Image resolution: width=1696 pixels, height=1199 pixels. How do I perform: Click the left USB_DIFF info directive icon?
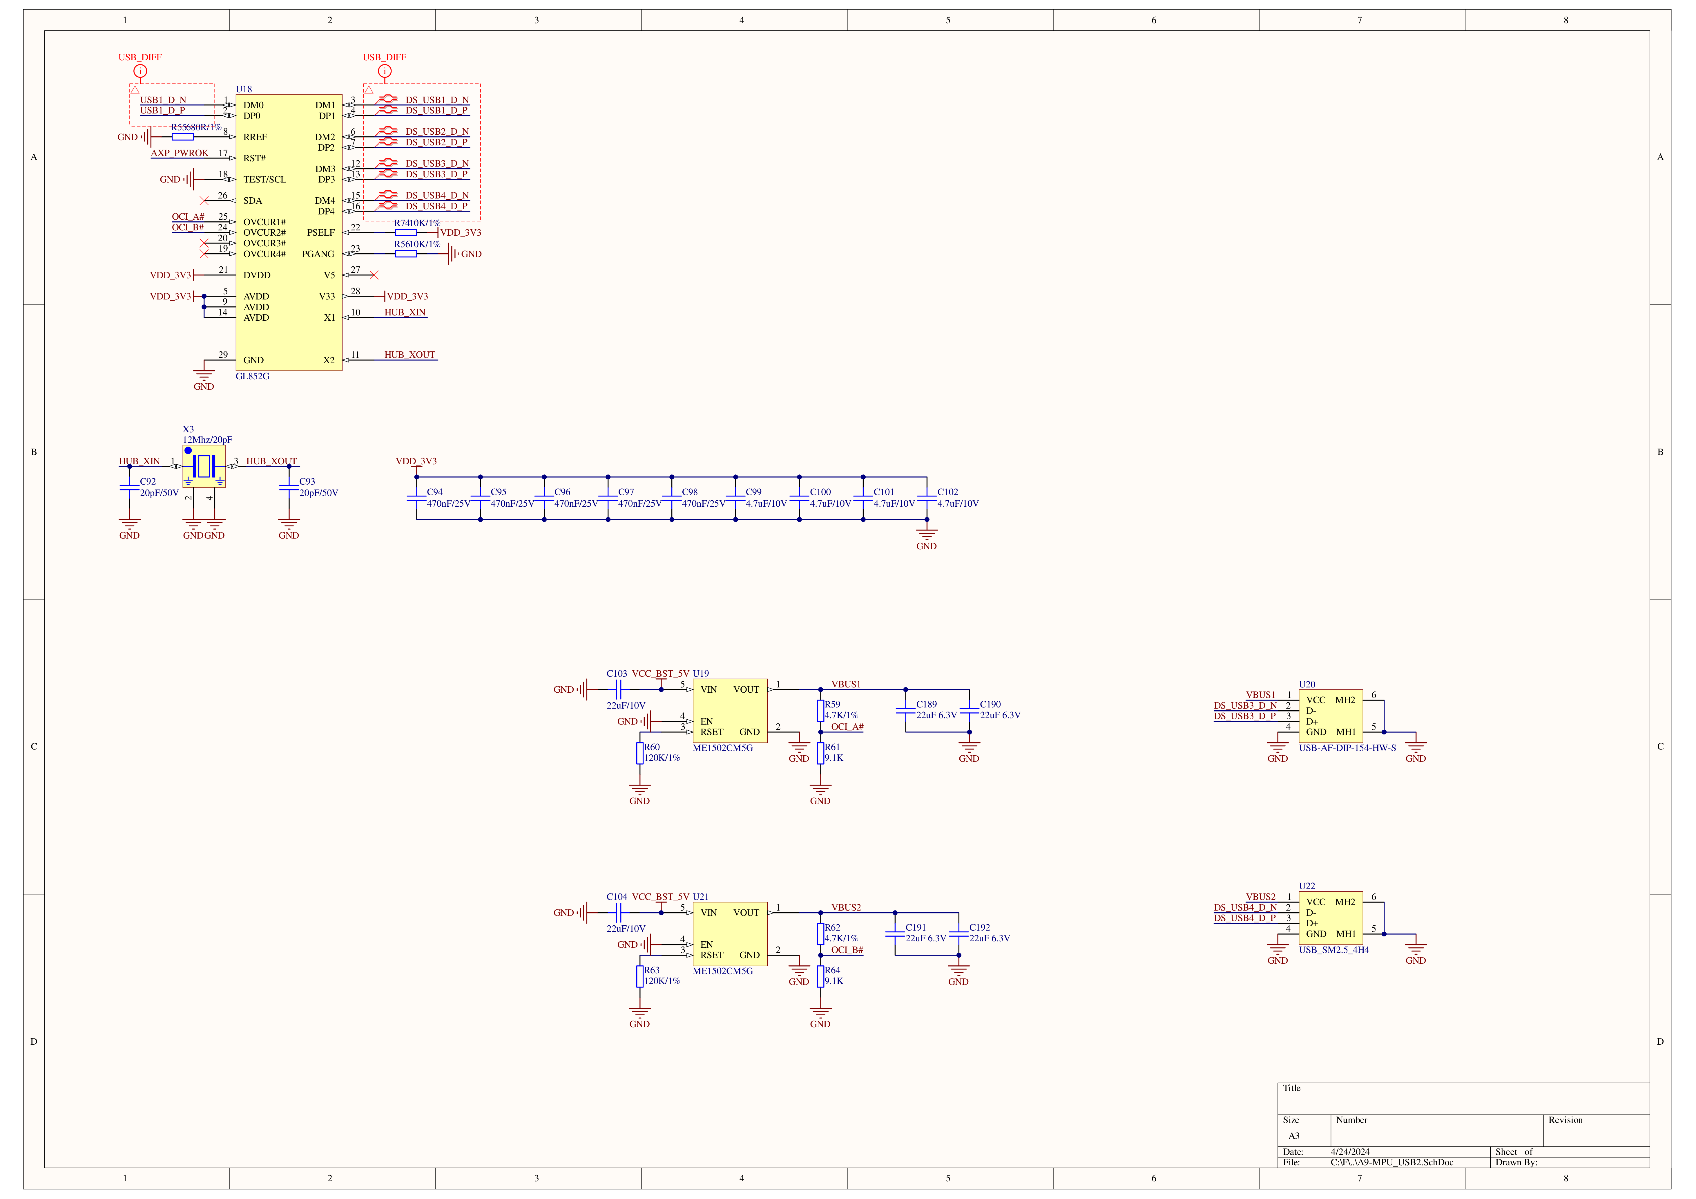tap(140, 71)
